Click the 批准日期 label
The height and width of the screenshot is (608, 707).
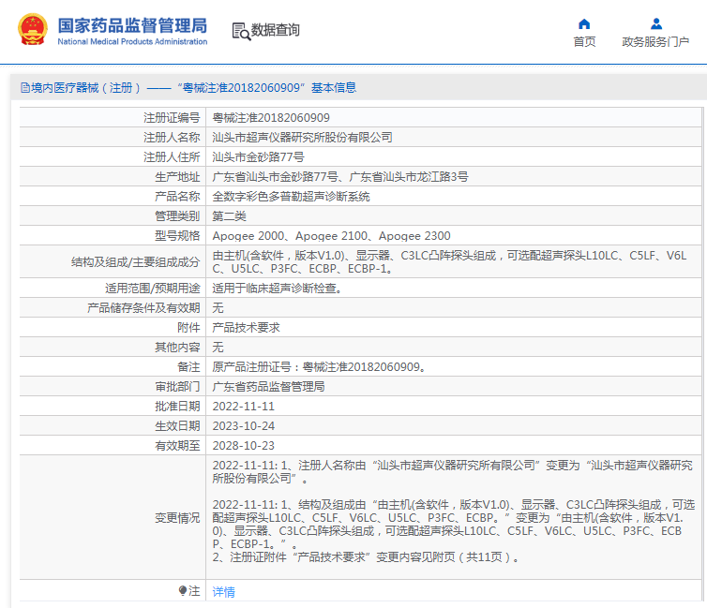tap(177, 407)
